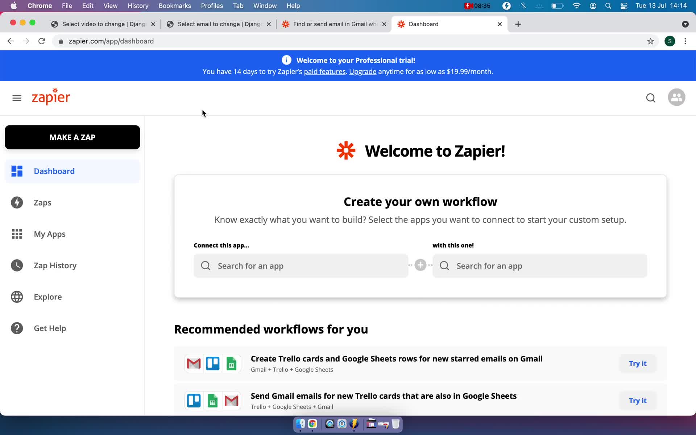Screen dimensions: 696x435
Task: Click the plus tab button to add tab
Action: point(518,24)
